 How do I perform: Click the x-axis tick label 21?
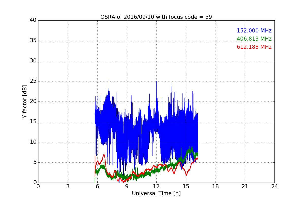245,187
